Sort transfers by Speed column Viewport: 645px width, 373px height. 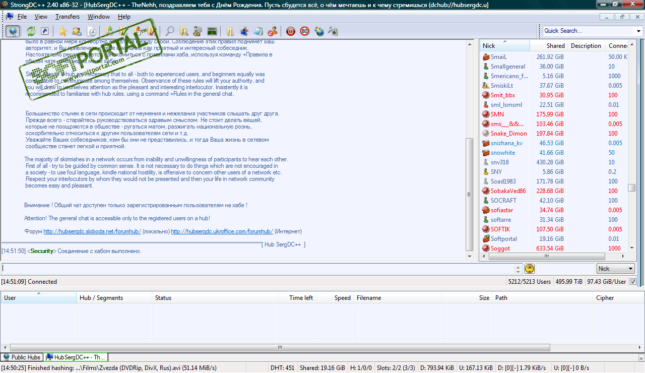point(335,297)
